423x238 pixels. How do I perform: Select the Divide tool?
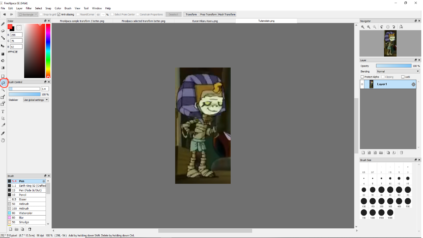(x=3, y=125)
